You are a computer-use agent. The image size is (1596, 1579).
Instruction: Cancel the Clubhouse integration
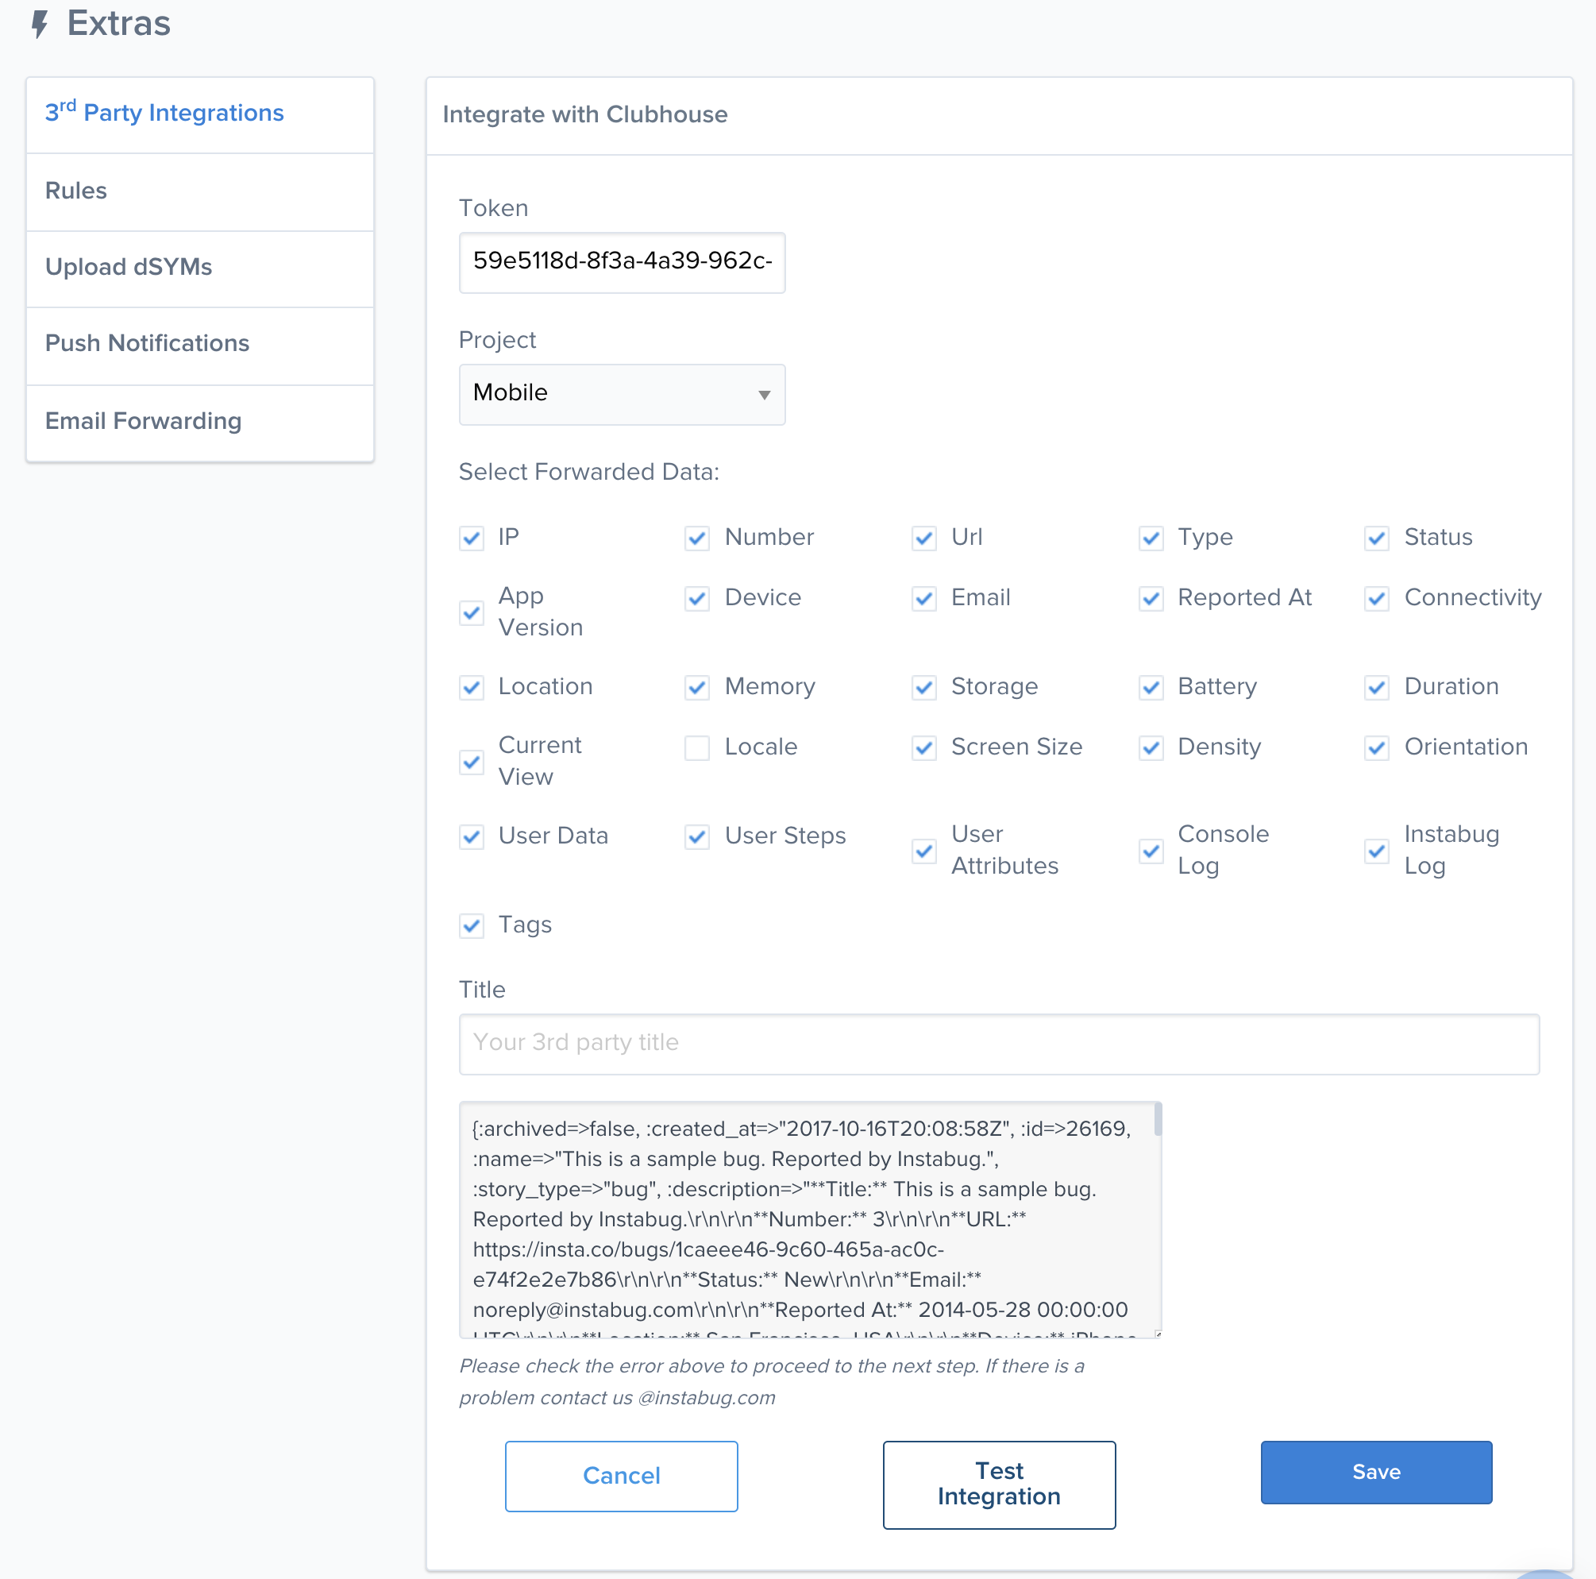621,1476
